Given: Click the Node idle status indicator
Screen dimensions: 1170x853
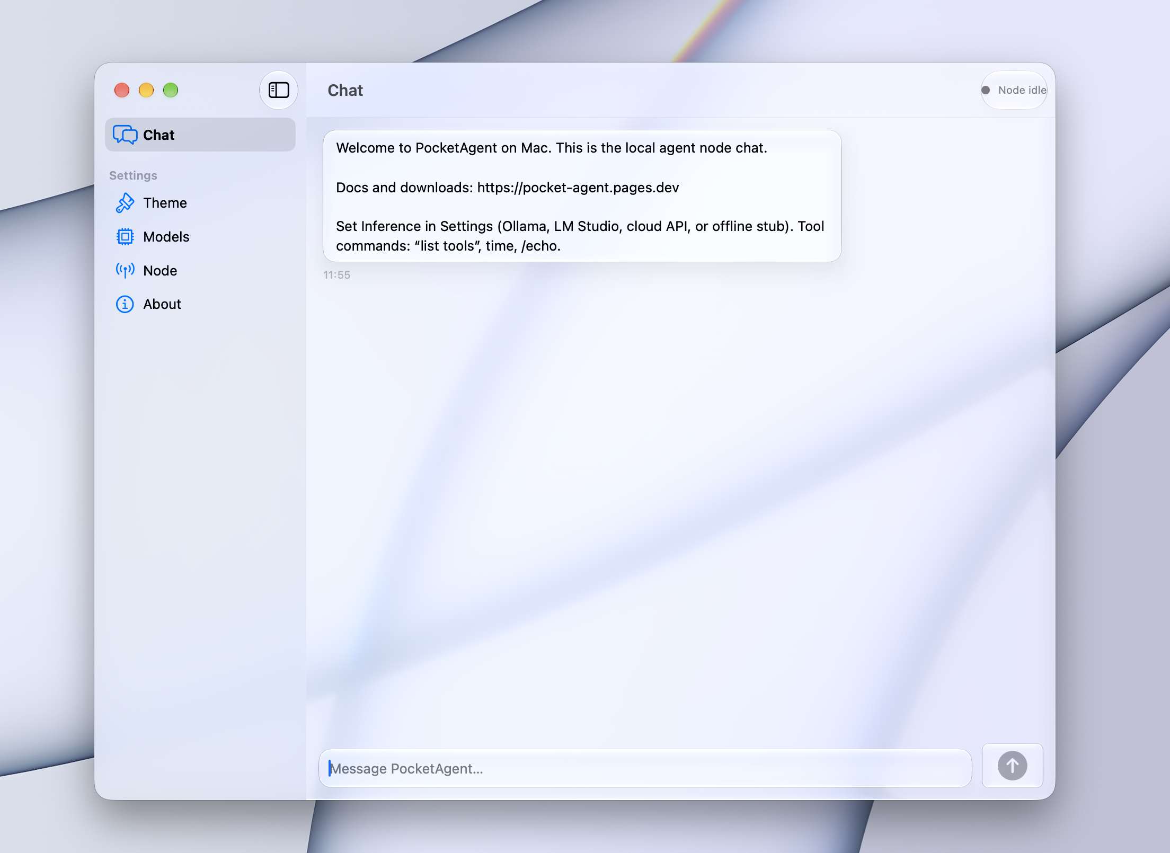Looking at the screenshot, I should 1014,90.
